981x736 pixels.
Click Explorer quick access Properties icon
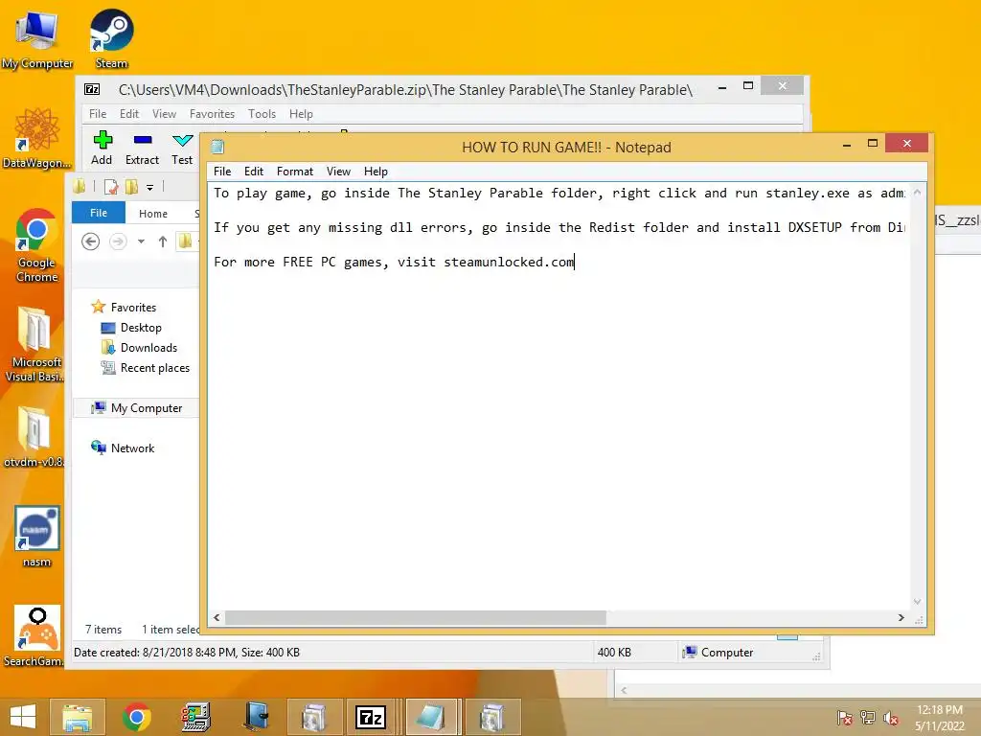tap(111, 187)
